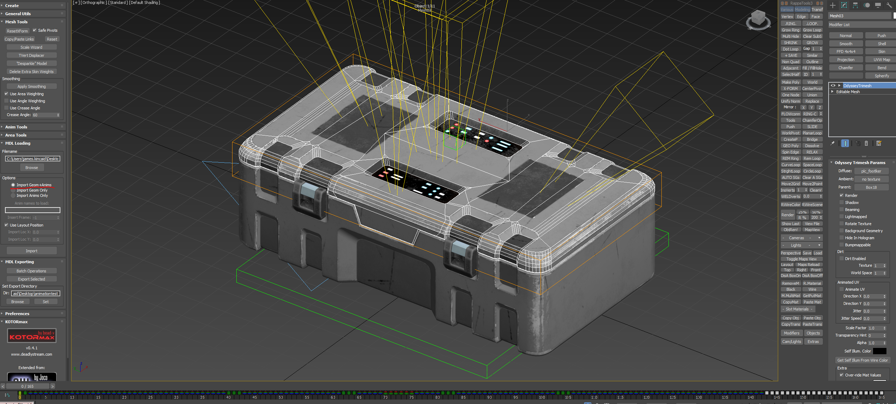Open the Lights dropdown
The width and height of the screenshot is (896, 404).
(802, 245)
